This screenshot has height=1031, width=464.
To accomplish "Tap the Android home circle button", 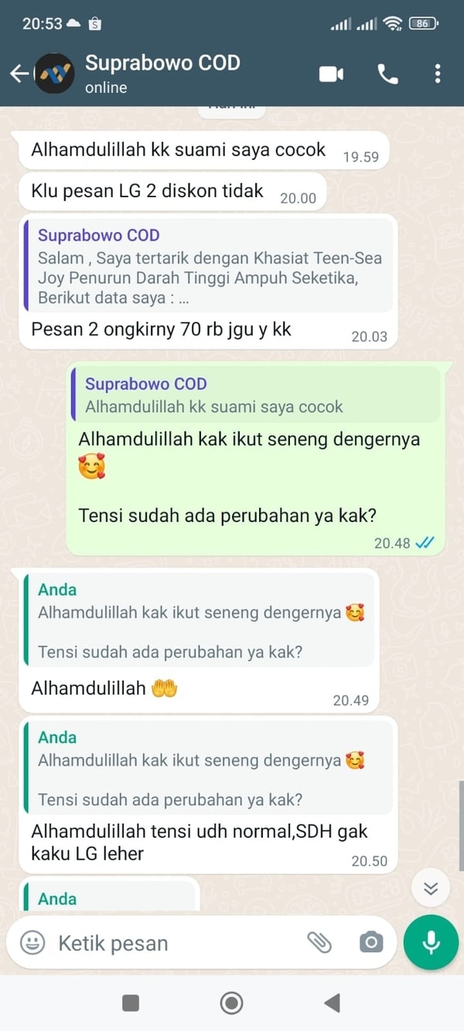I will click(x=231, y=1003).
